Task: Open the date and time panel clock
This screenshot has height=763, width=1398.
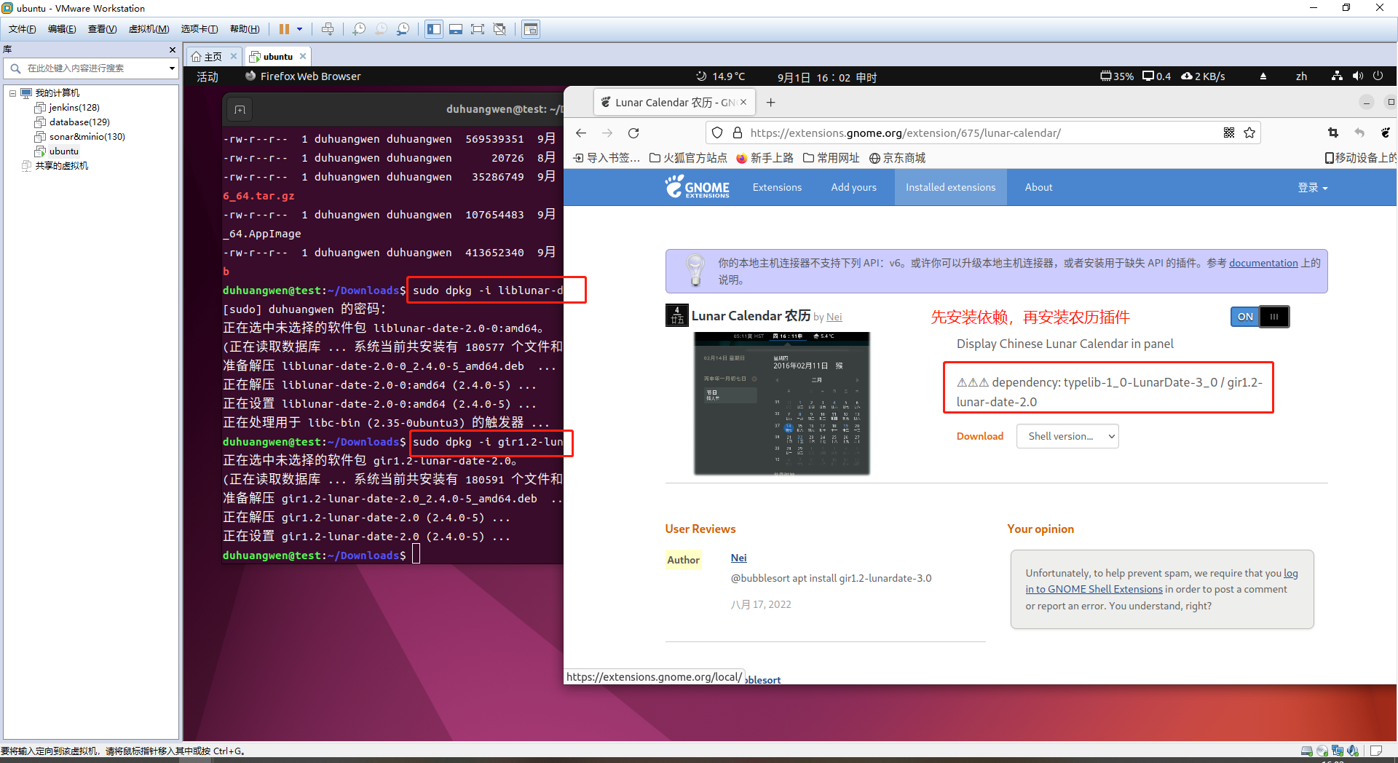Action: click(826, 77)
